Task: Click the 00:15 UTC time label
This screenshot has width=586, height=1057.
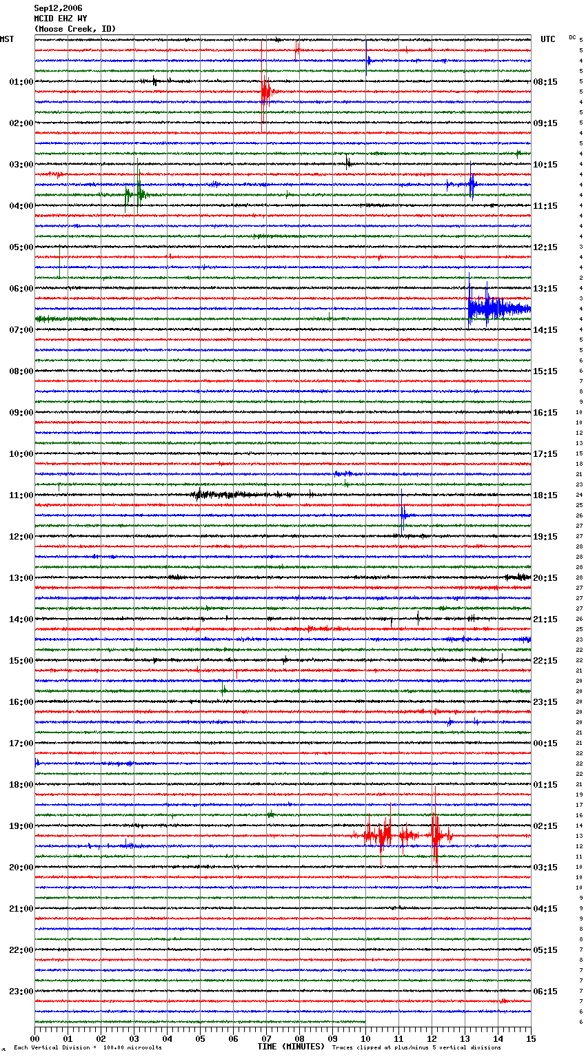Action: [x=545, y=743]
